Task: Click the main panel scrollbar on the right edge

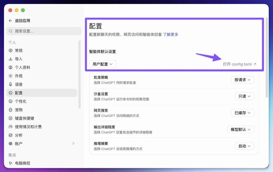Action: (x=267, y=58)
